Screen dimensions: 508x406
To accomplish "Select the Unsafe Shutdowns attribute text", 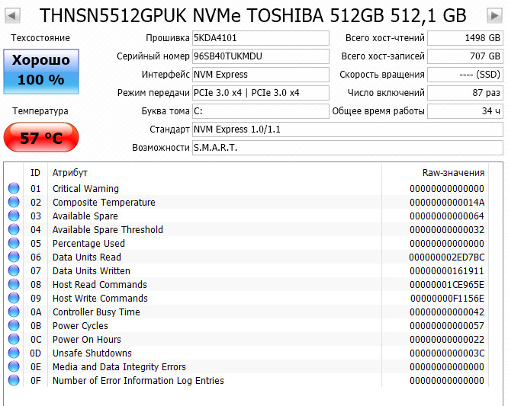I will pyautogui.click(x=92, y=353).
